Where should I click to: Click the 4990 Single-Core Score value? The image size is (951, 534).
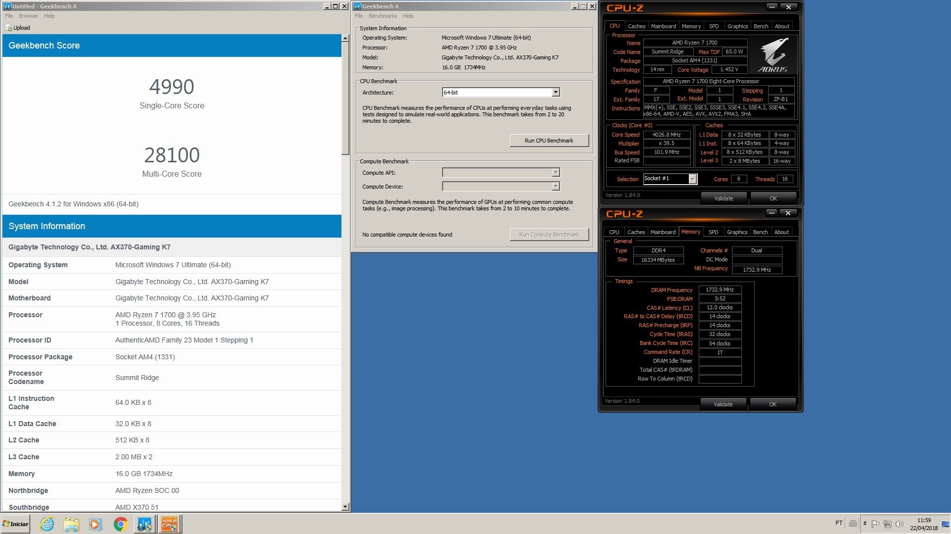(171, 87)
